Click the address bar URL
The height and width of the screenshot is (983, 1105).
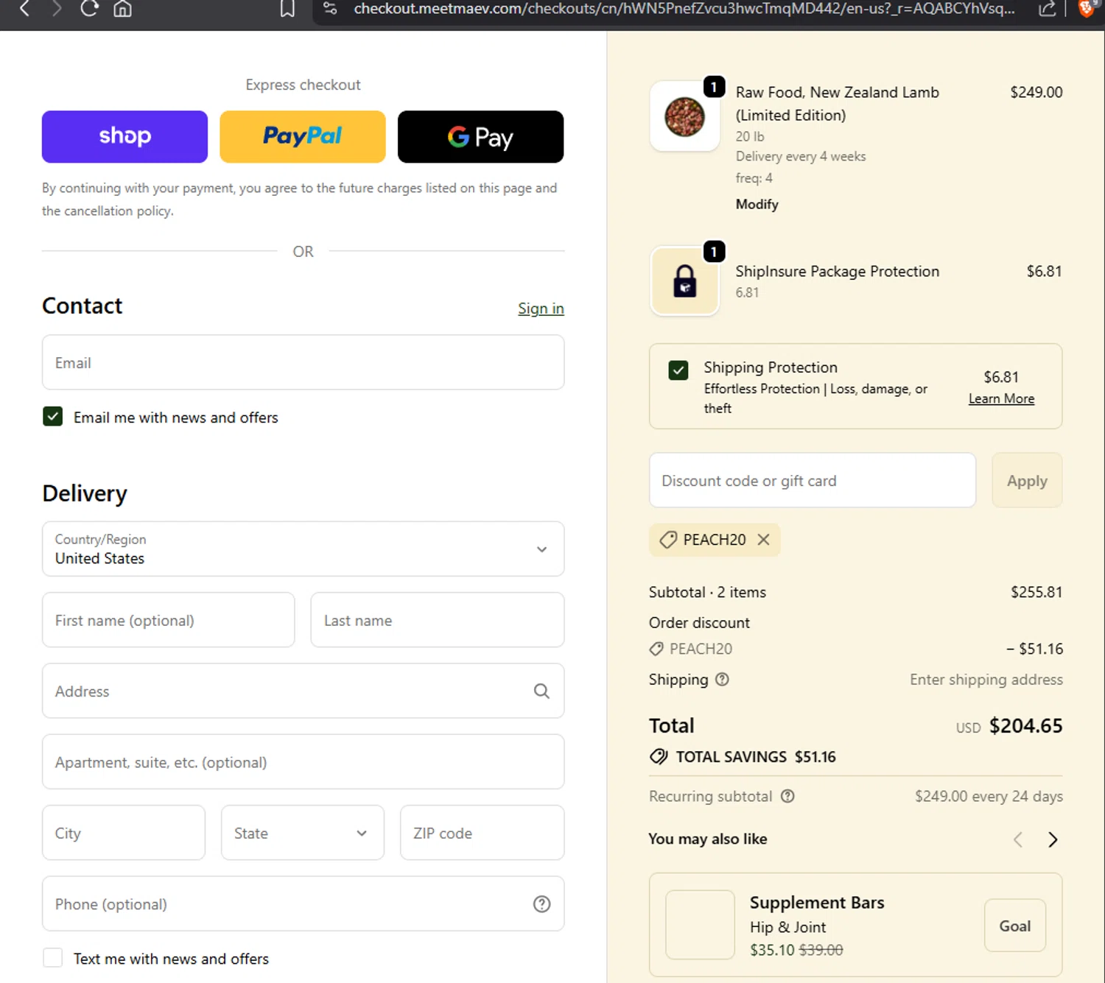[684, 9]
